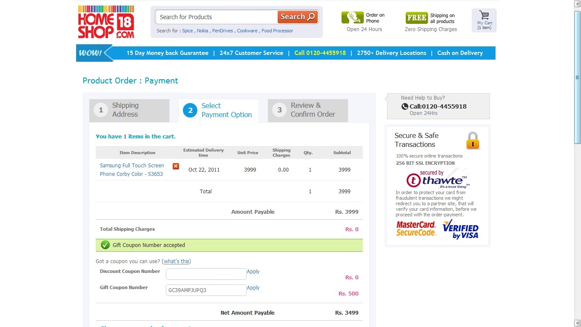Click the Net Amount Payable Rs. 3499 value
Viewport: 581px width, 327px height.
coord(347,313)
